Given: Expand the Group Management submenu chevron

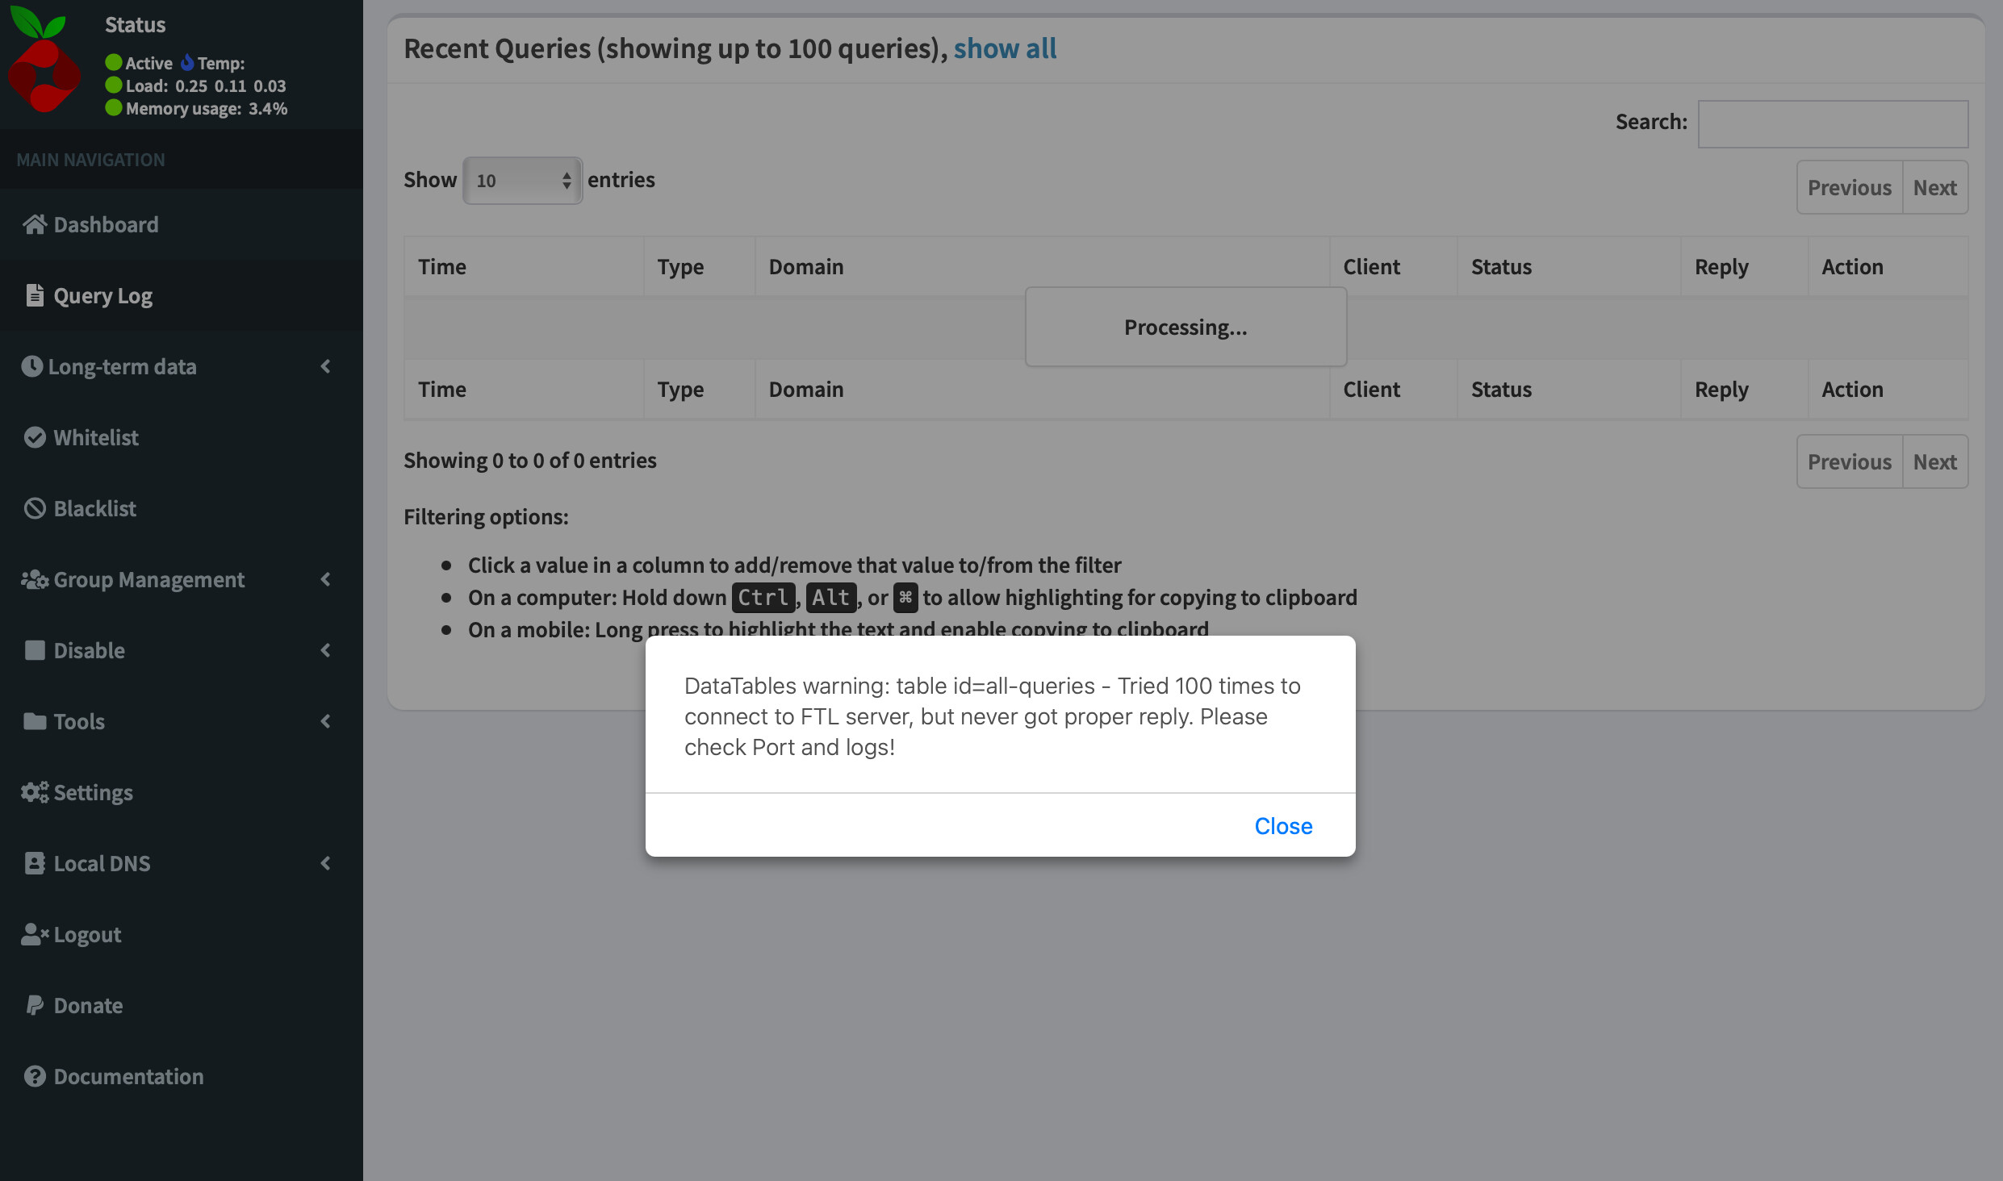Looking at the screenshot, I should click(325, 579).
